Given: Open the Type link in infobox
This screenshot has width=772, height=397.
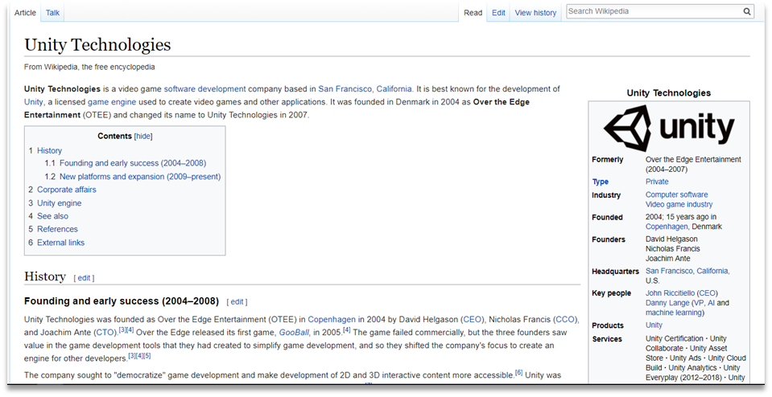Looking at the screenshot, I should 601,182.
